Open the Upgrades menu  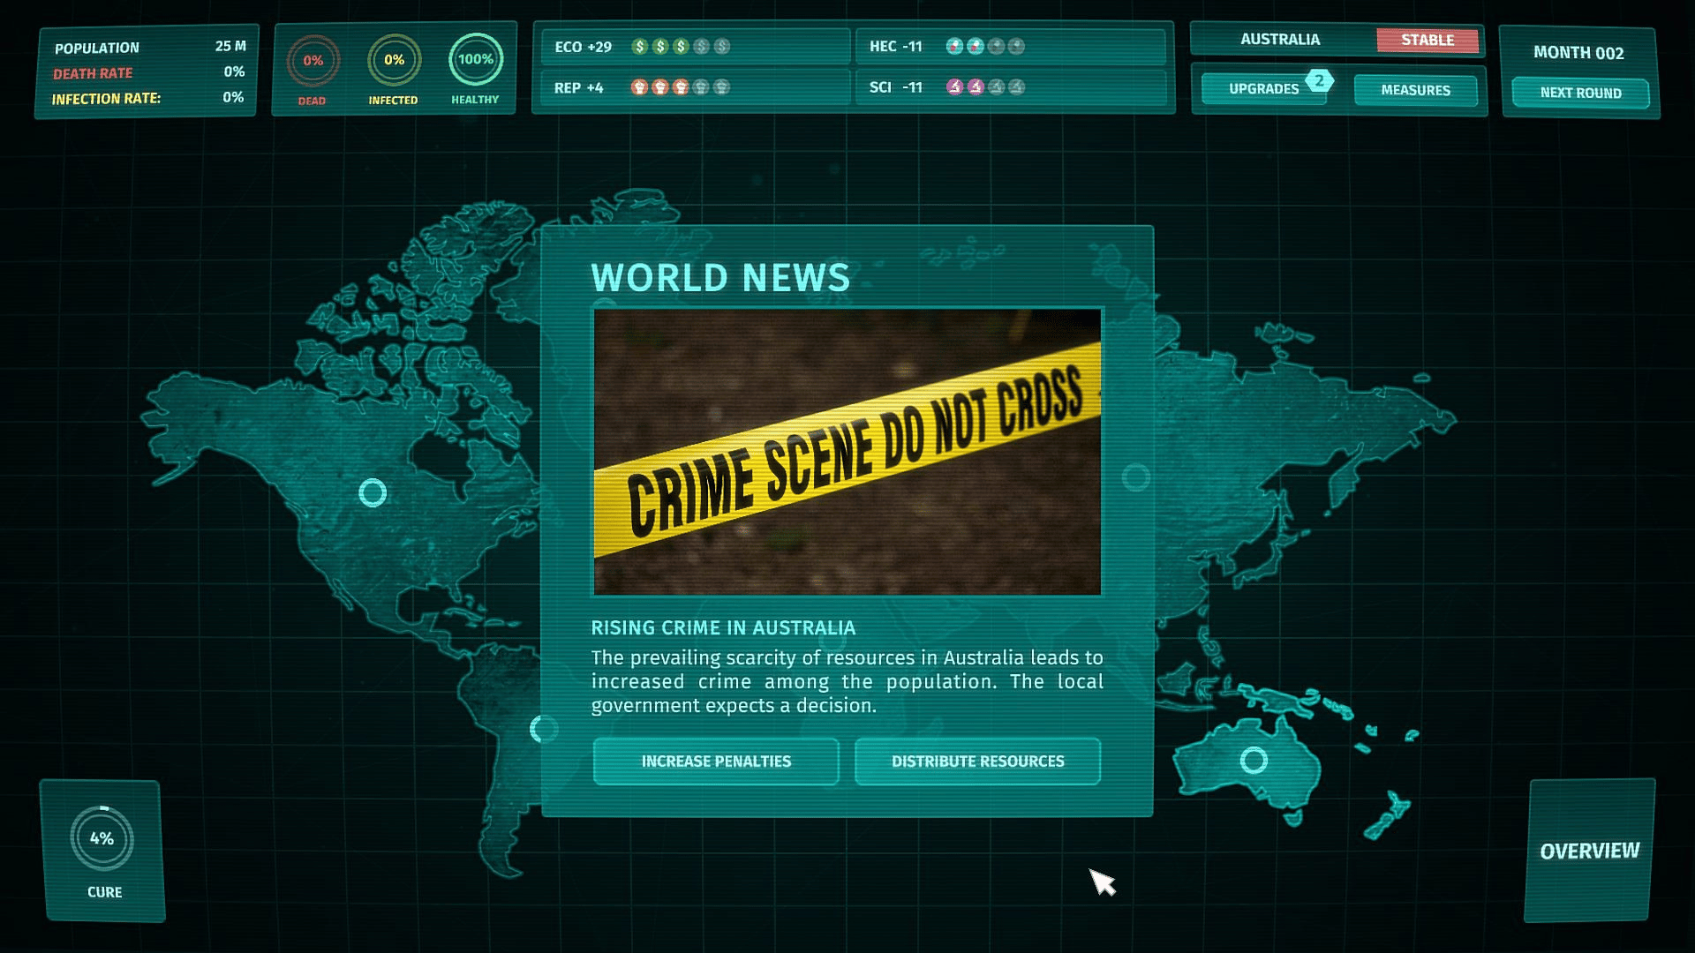click(x=1262, y=90)
